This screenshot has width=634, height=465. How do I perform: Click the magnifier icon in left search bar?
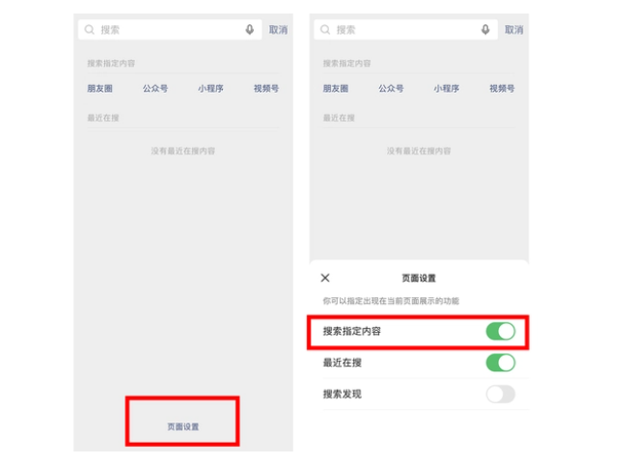coord(90,30)
